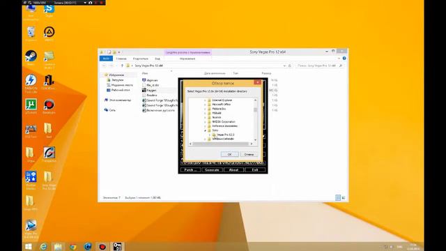Click the folder tree horizontal scrollbar

[x=221, y=144]
